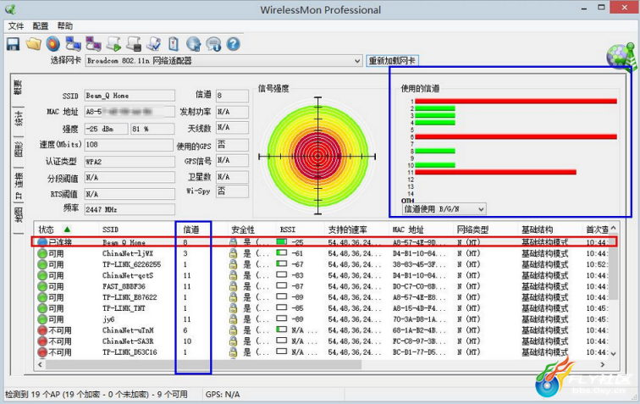Image resolution: width=640 pixels, height=404 pixels.
Task: Click the lock icon in the ChinaNet-qetS row
Action: [x=233, y=275]
